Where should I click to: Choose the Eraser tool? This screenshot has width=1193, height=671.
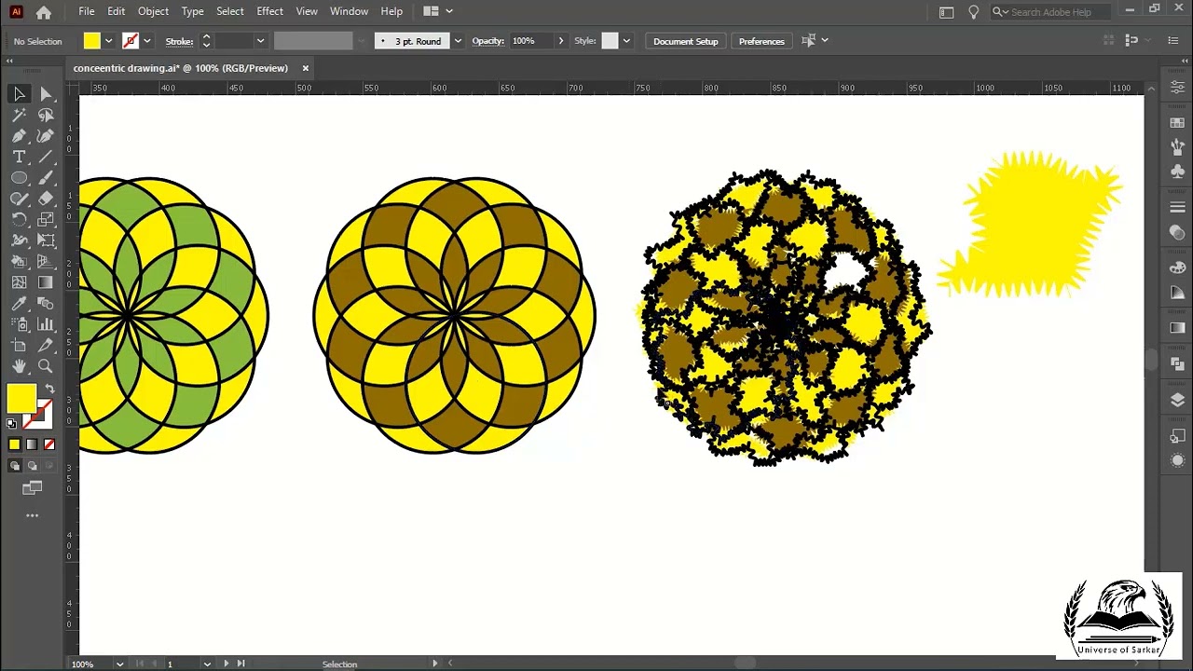(x=46, y=199)
